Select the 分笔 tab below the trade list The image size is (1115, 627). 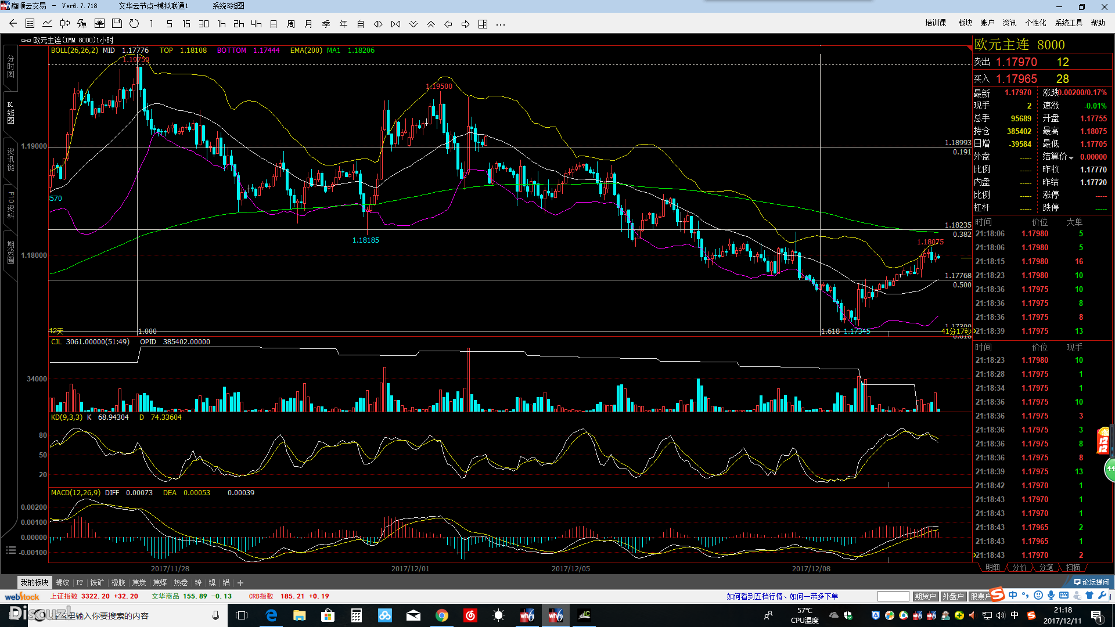(x=1046, y=567)
